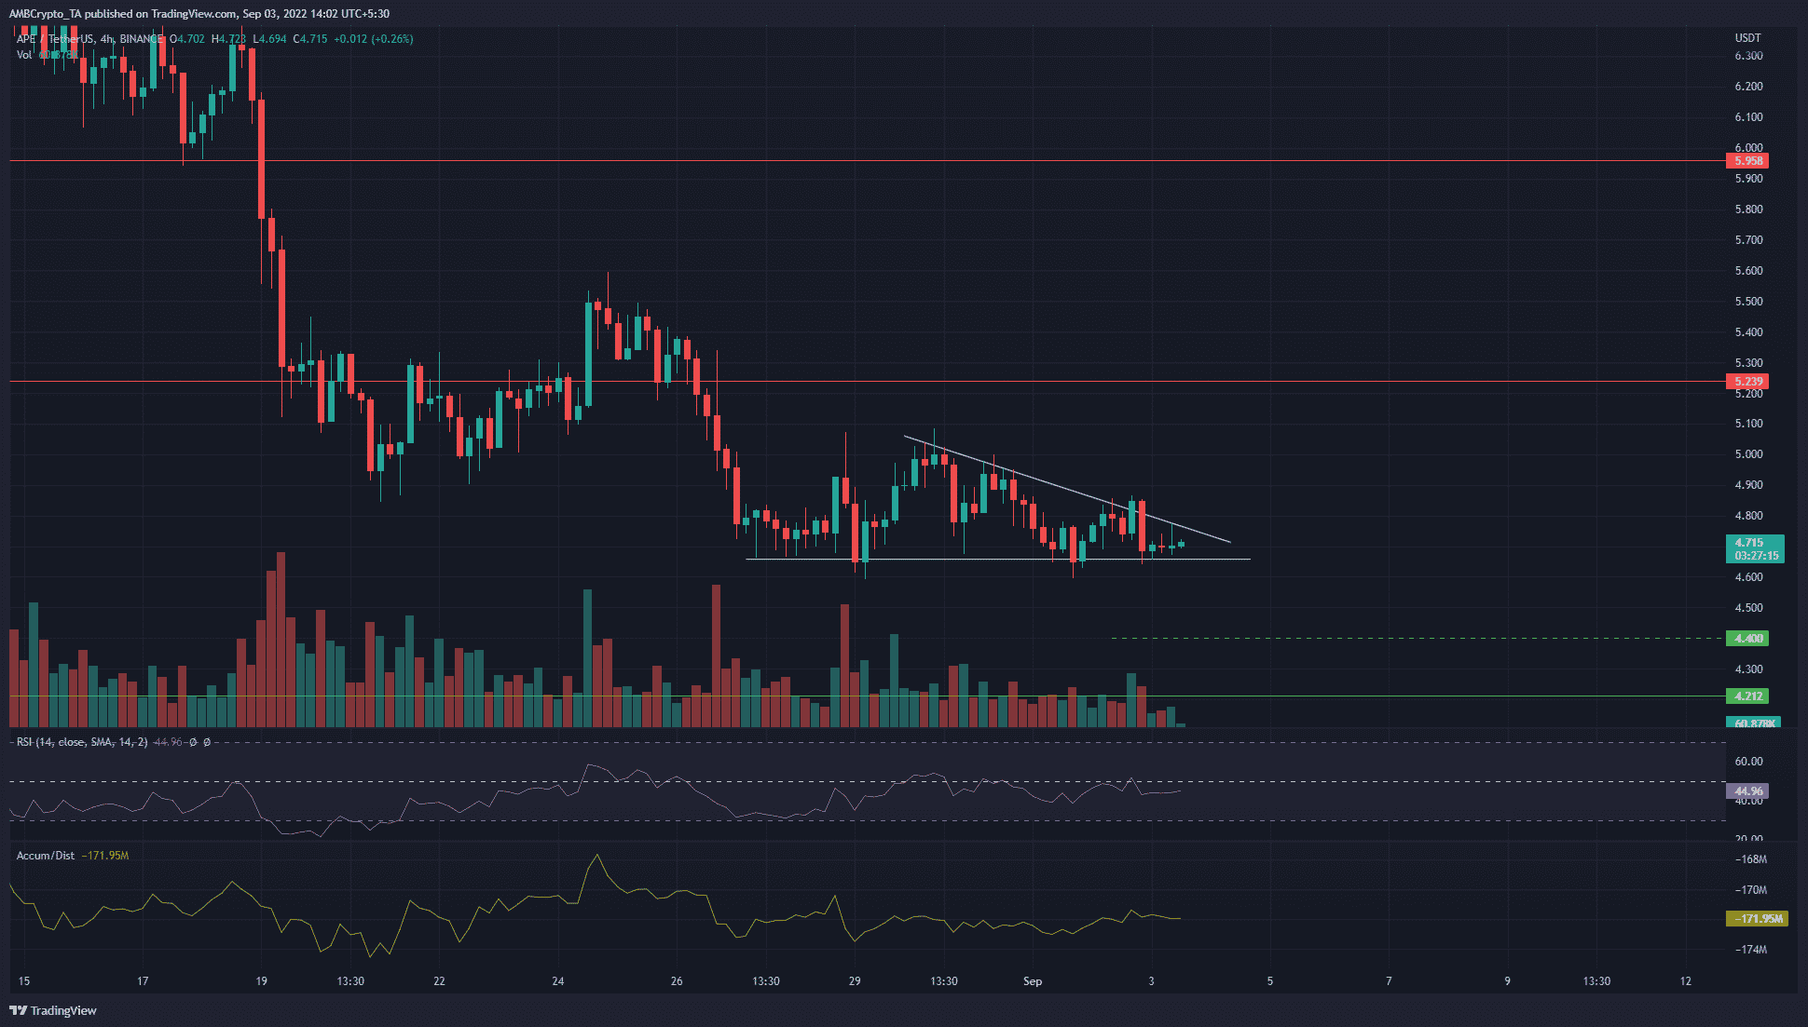This screenshot has height=1027, width=1808.
Task: Click the 19 date label on time axis
Action: click(262, 981)
